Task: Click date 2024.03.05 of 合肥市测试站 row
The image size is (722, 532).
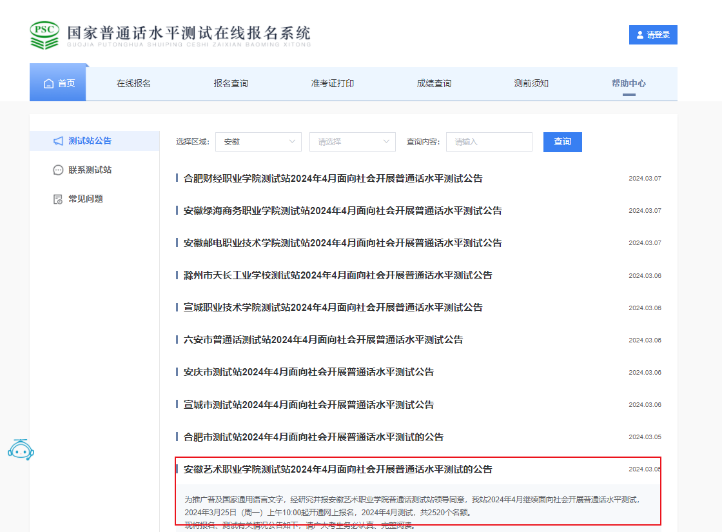Action: (x=645, y=437)
